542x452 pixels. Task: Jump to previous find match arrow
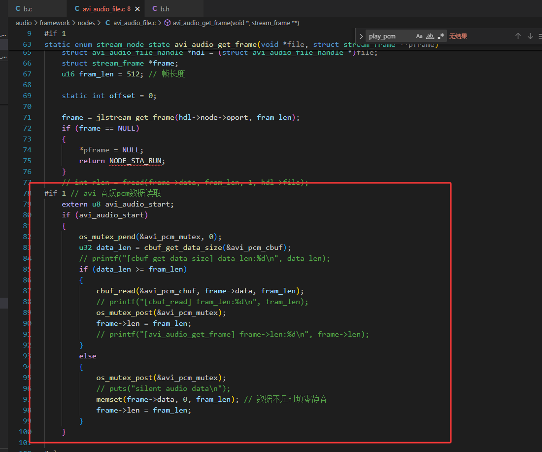coord(518,36)
